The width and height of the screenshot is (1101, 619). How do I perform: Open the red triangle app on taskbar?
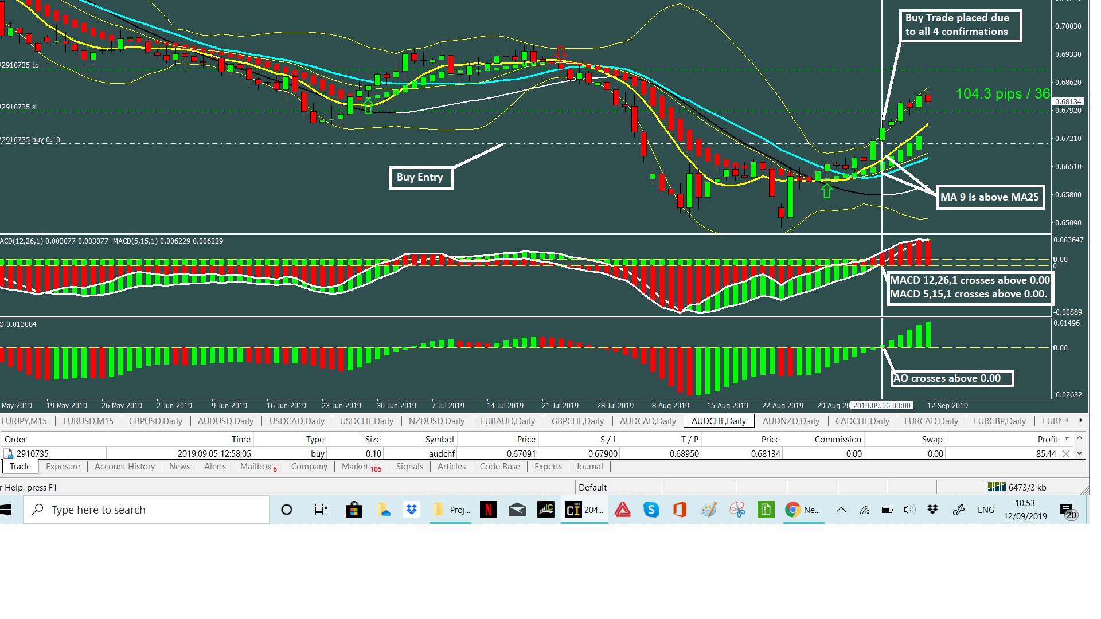pos(623,510)
